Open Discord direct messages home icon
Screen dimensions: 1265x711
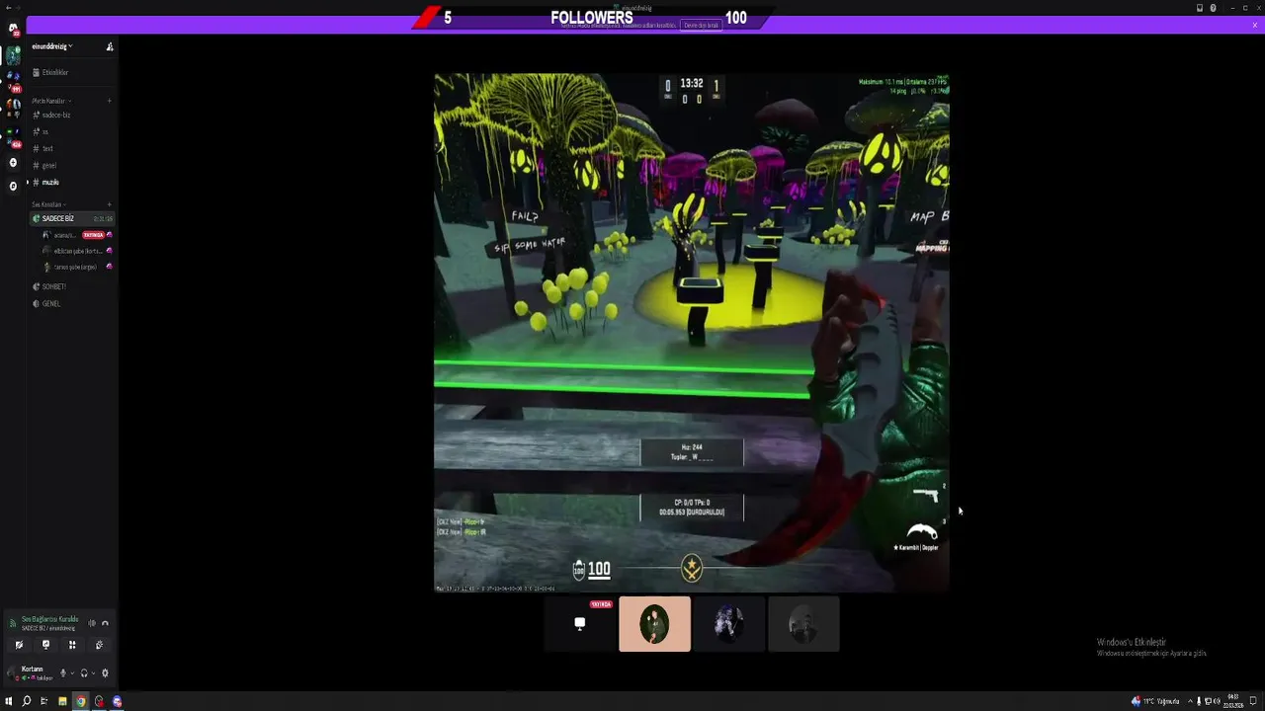[x=13, y=29]
